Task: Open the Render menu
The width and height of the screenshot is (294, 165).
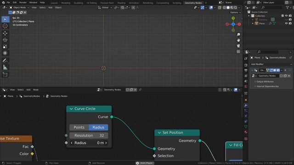Action: (x=23, y=3)
